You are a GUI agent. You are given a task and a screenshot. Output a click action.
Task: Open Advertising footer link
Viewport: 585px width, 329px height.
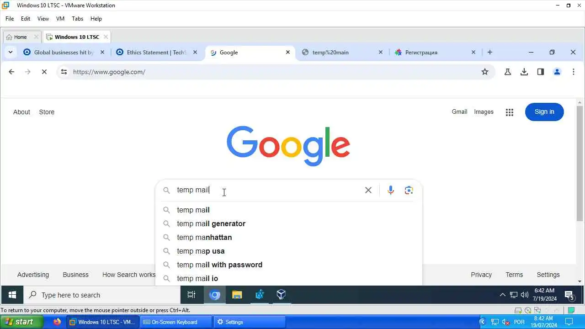(x=33, y=275)
